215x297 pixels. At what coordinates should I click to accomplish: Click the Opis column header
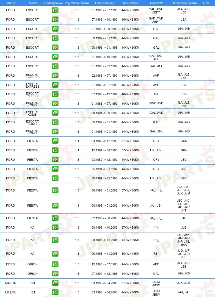pos(206,3)
